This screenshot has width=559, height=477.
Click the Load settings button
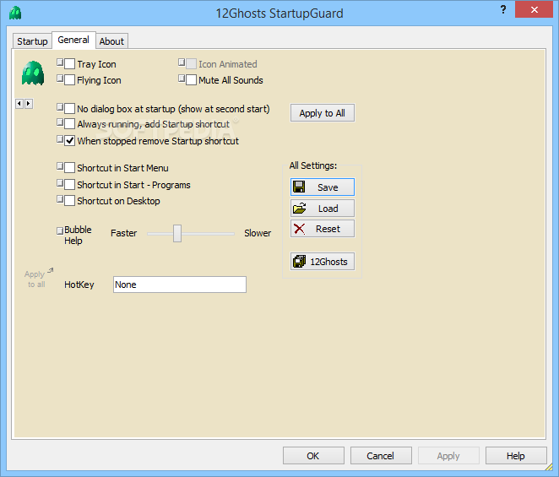coord(323,209)
